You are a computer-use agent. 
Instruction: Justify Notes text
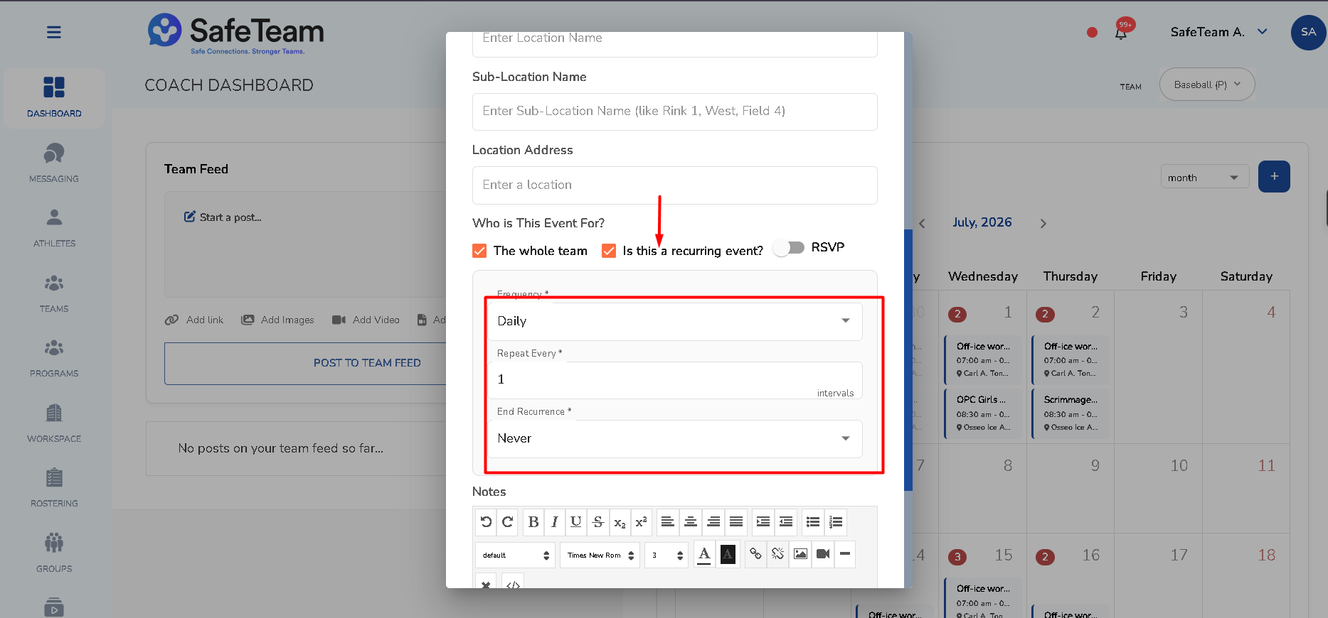pyautogui.click(x=736, y=522)
